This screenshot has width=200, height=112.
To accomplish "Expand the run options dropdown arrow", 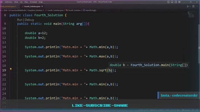I will [x=190, y=6].
